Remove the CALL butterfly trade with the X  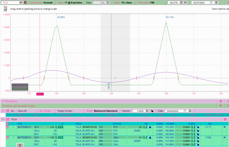point(225,137)
